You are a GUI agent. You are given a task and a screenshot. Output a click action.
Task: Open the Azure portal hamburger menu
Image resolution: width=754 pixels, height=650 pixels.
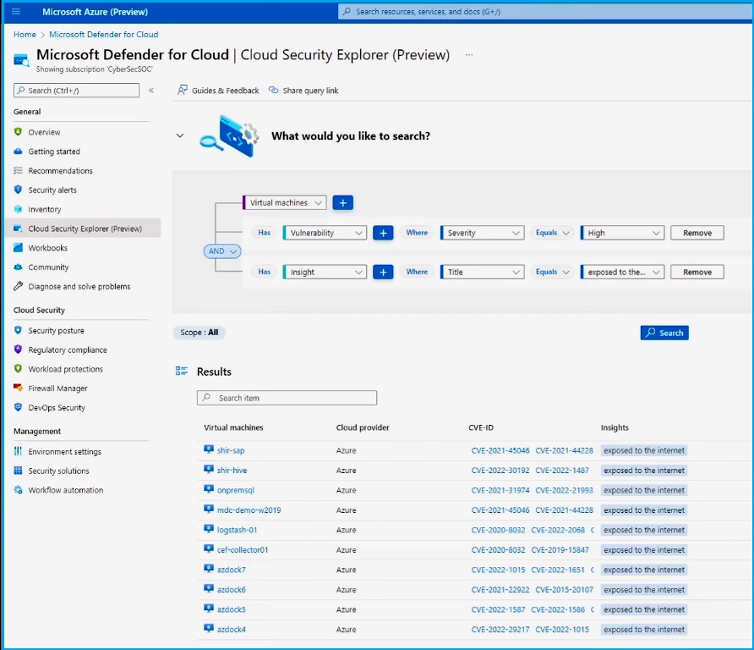tap(16, 12)
